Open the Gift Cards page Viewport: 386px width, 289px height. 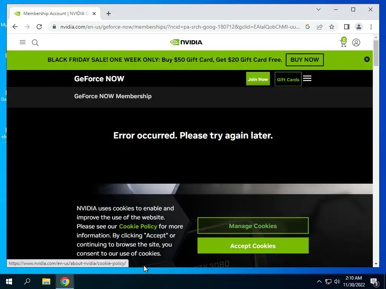click(x=288, y=79)
